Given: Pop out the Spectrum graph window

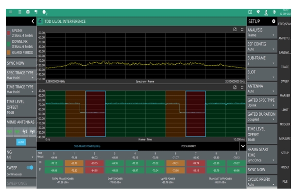Looking at the screenshot, I should tap(235, 29).
